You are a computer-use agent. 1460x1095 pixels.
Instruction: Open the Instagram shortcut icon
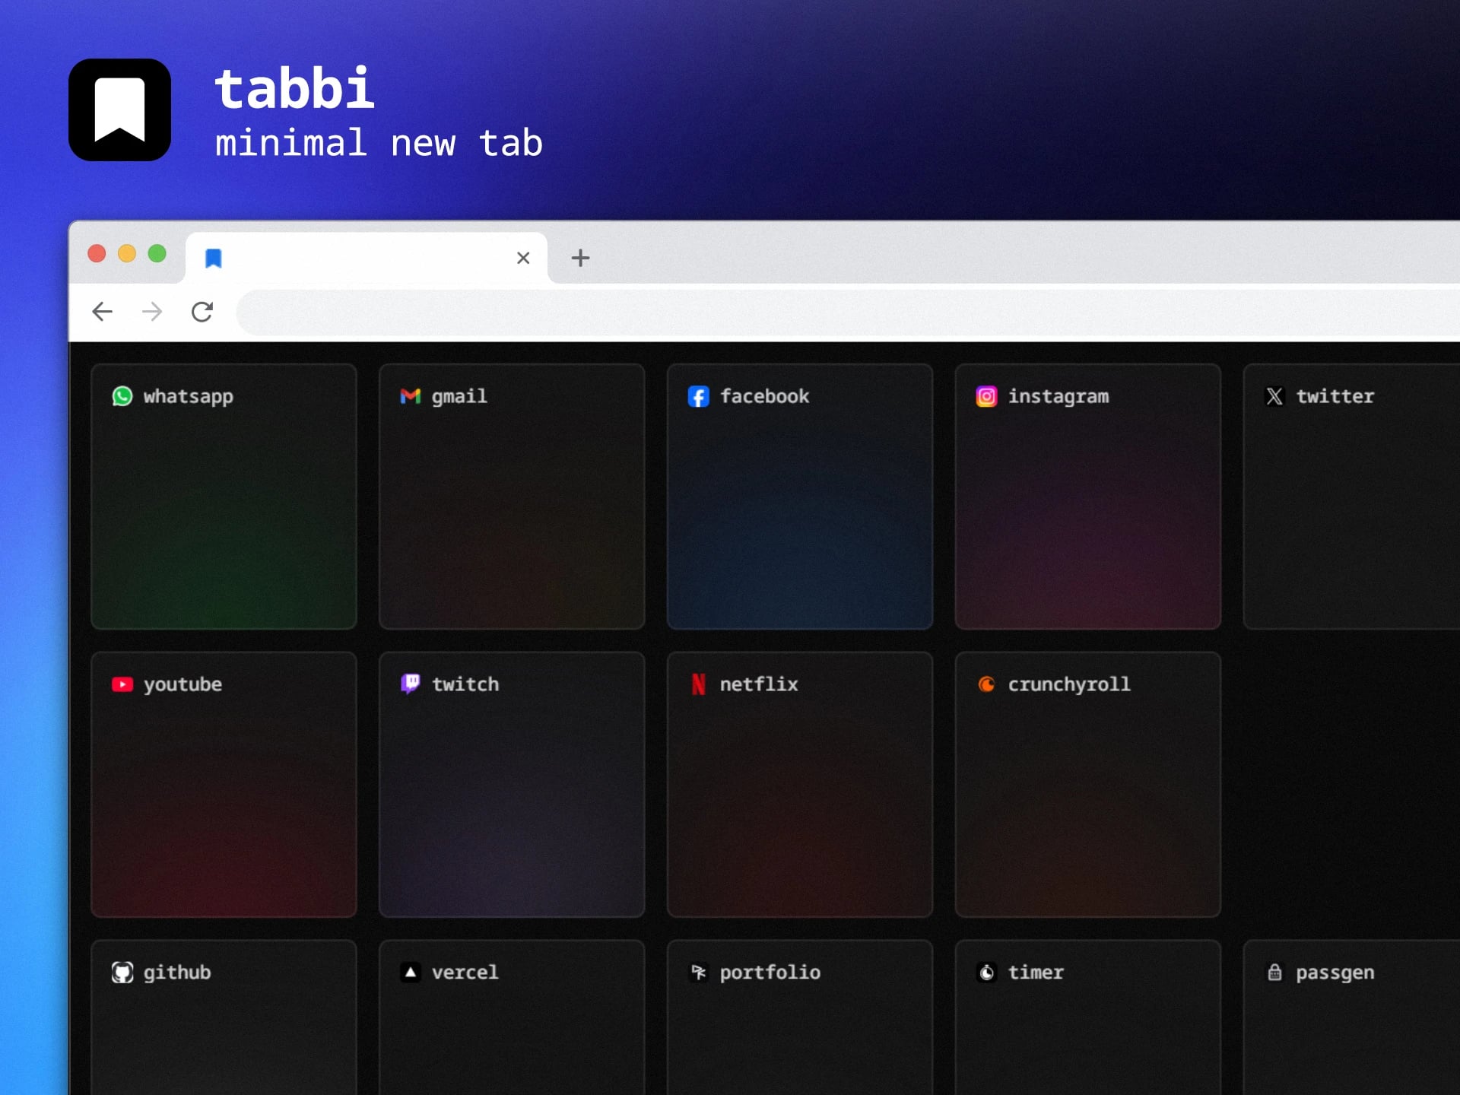tap(986, 396)
